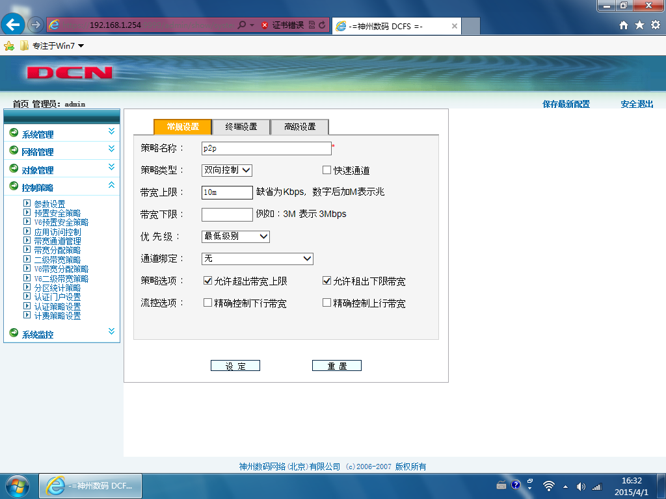Click the arrow icon next to 计费策略设置
Image resolution: width=666 pixels, height=499 pixels.
pyautogui.click(x=27, y=315)
